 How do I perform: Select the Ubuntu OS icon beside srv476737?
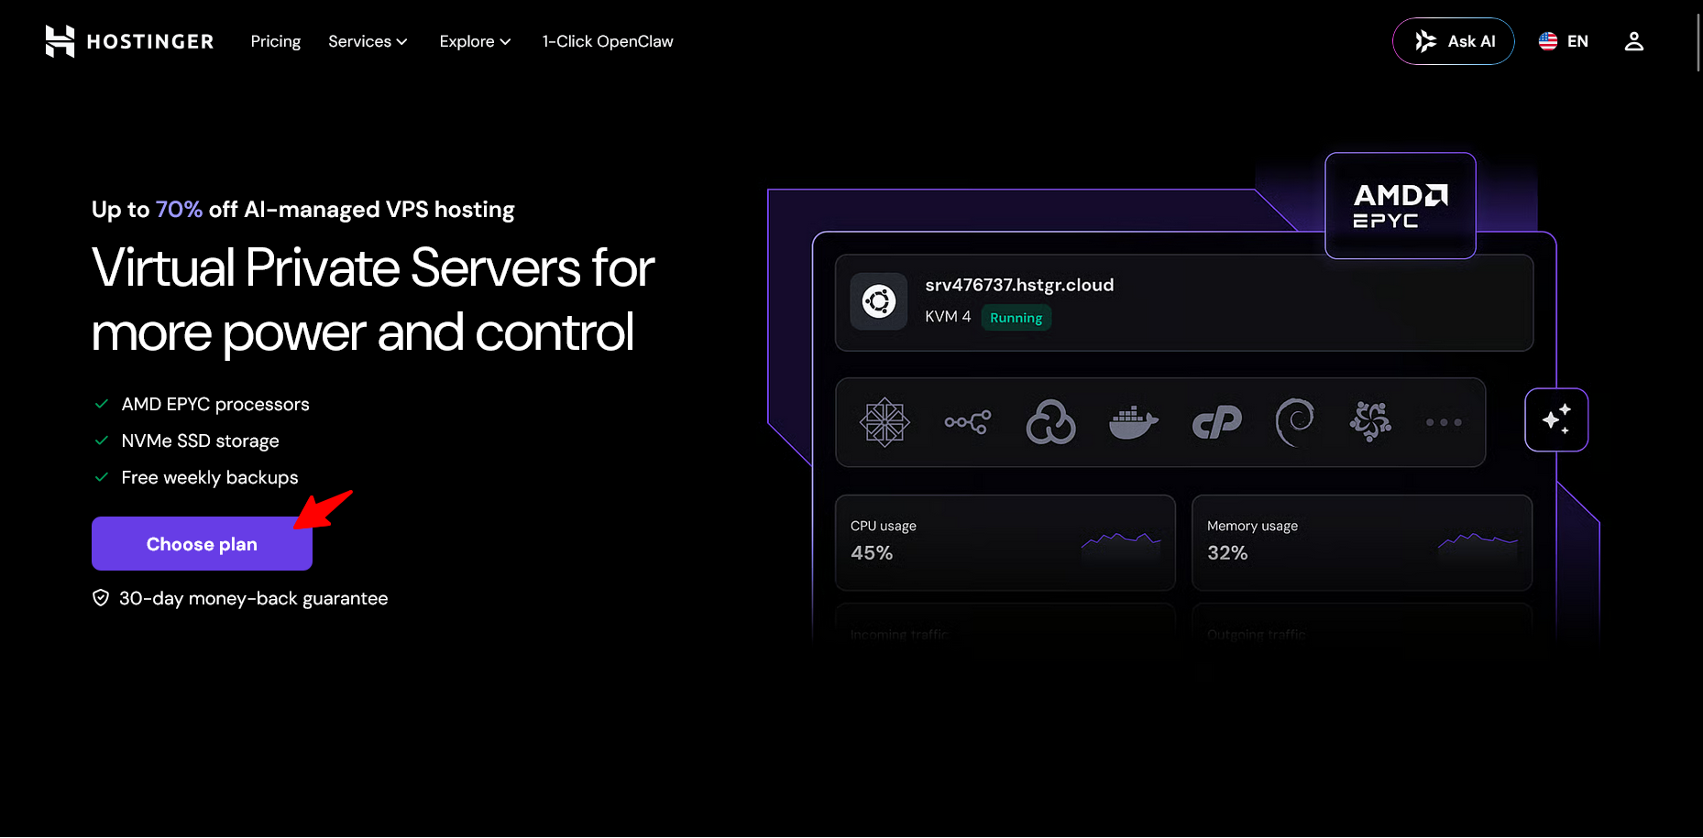(x=879, y=301)
